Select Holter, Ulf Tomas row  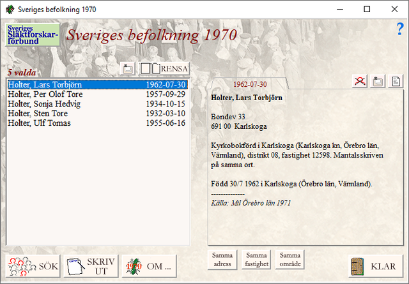98,123
